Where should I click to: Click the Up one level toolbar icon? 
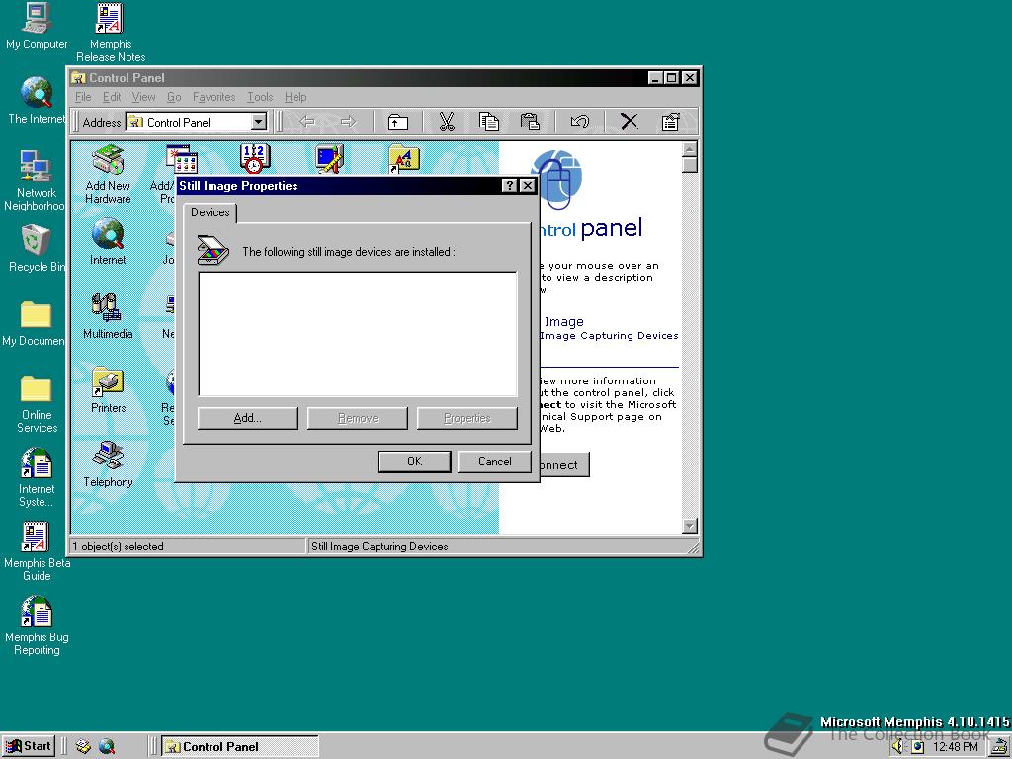click(397, 122)
